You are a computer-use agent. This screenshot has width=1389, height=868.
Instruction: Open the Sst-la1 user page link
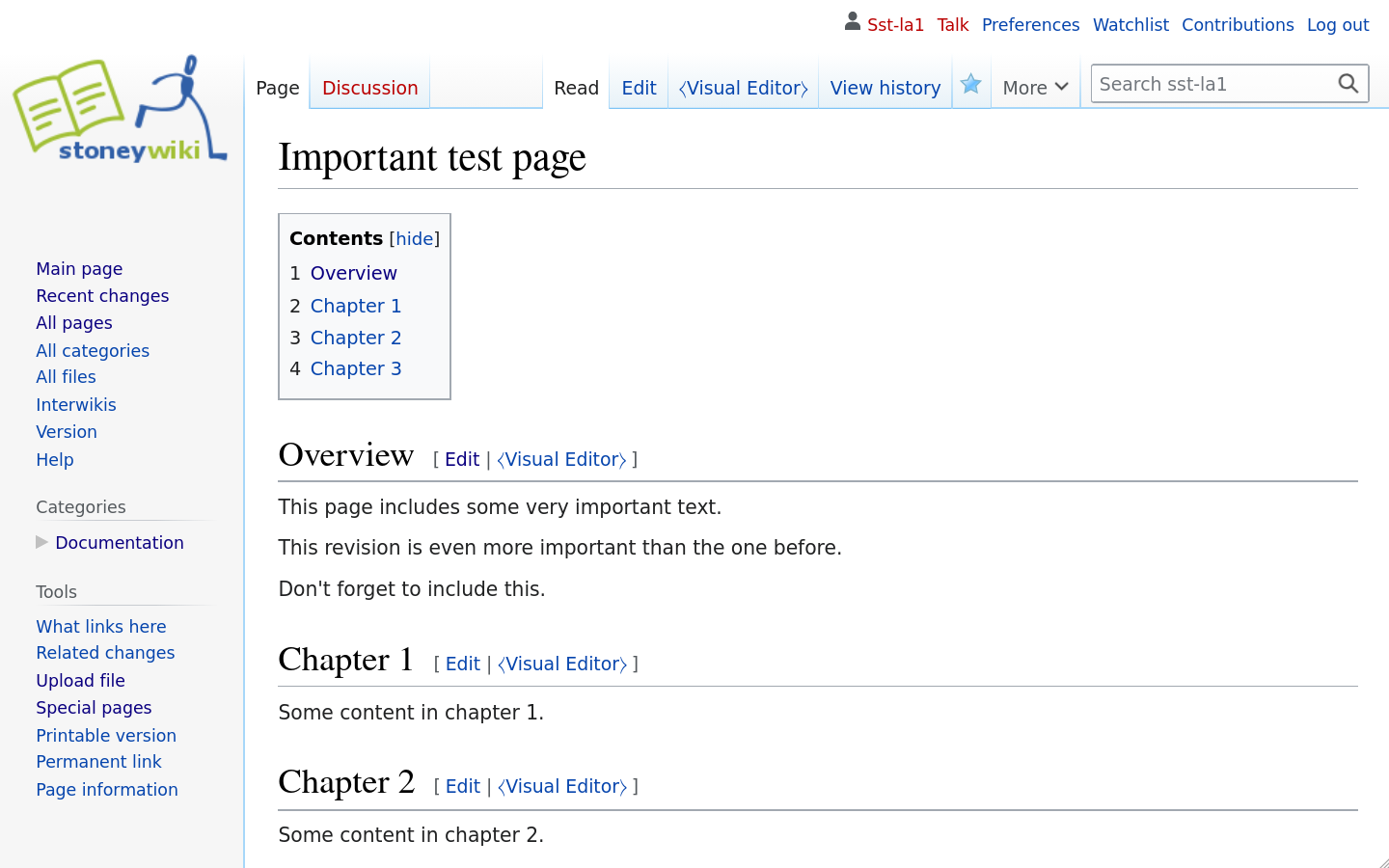pos(895,25)
